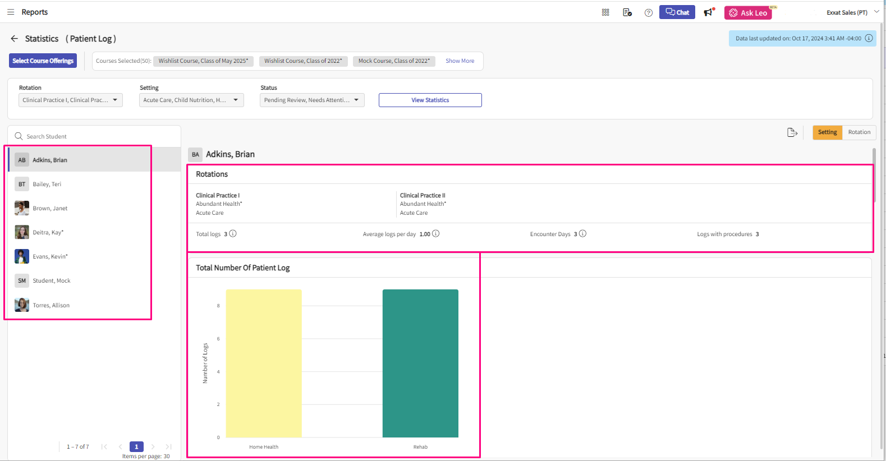Click info icon beside Encounter Days
Image resolution: width=886 pixels, height=461 pixels.
(582, 234)
